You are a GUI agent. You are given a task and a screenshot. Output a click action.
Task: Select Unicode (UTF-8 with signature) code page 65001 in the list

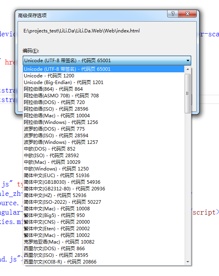[x=104, y=69]
